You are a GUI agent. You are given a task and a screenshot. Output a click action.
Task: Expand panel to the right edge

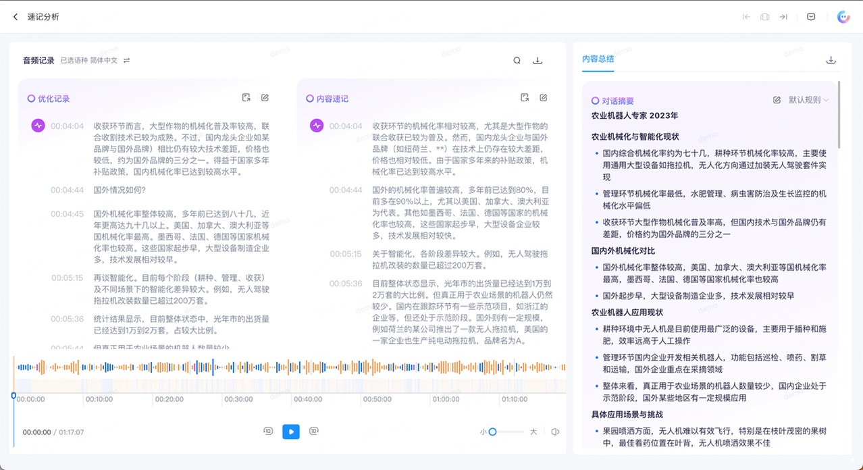coord(783,17)
